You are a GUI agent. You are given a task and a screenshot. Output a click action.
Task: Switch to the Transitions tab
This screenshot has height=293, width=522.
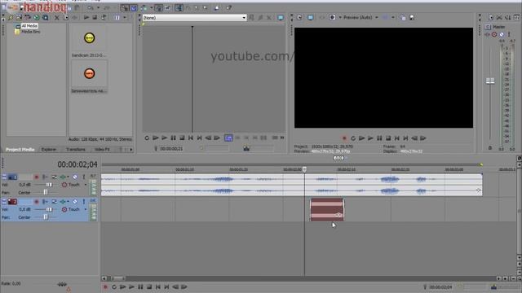(76, 150)
